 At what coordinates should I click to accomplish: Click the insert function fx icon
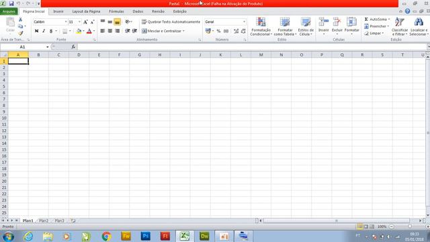[x=73, y=47]
